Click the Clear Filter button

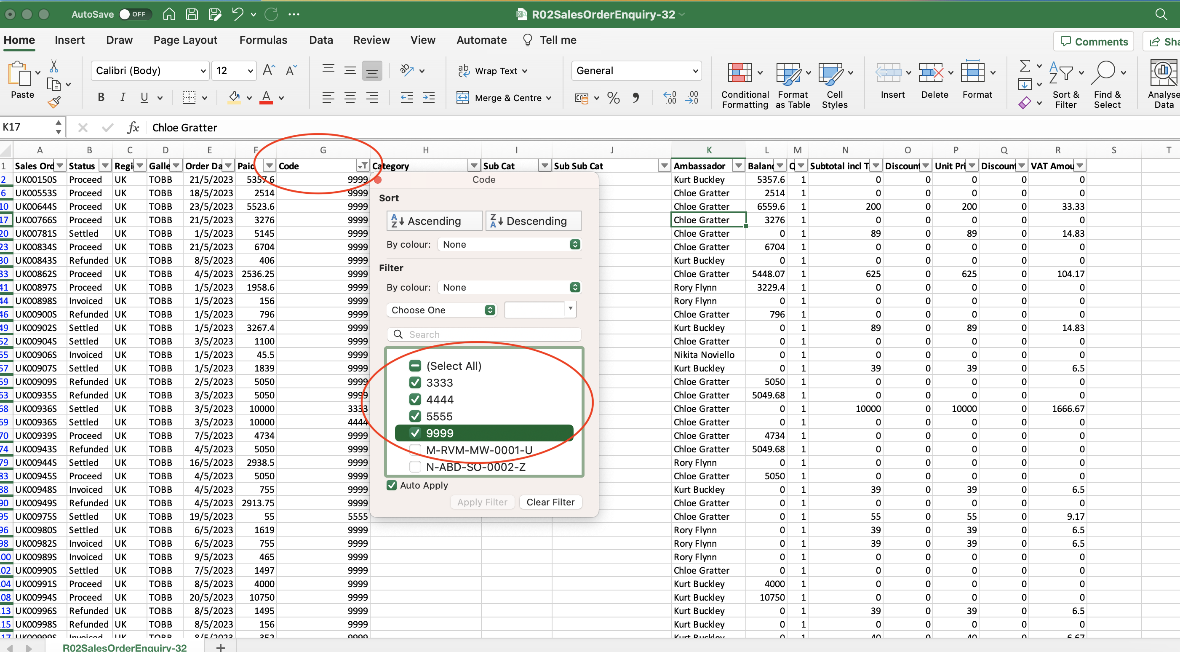click(x=550, y=502)
